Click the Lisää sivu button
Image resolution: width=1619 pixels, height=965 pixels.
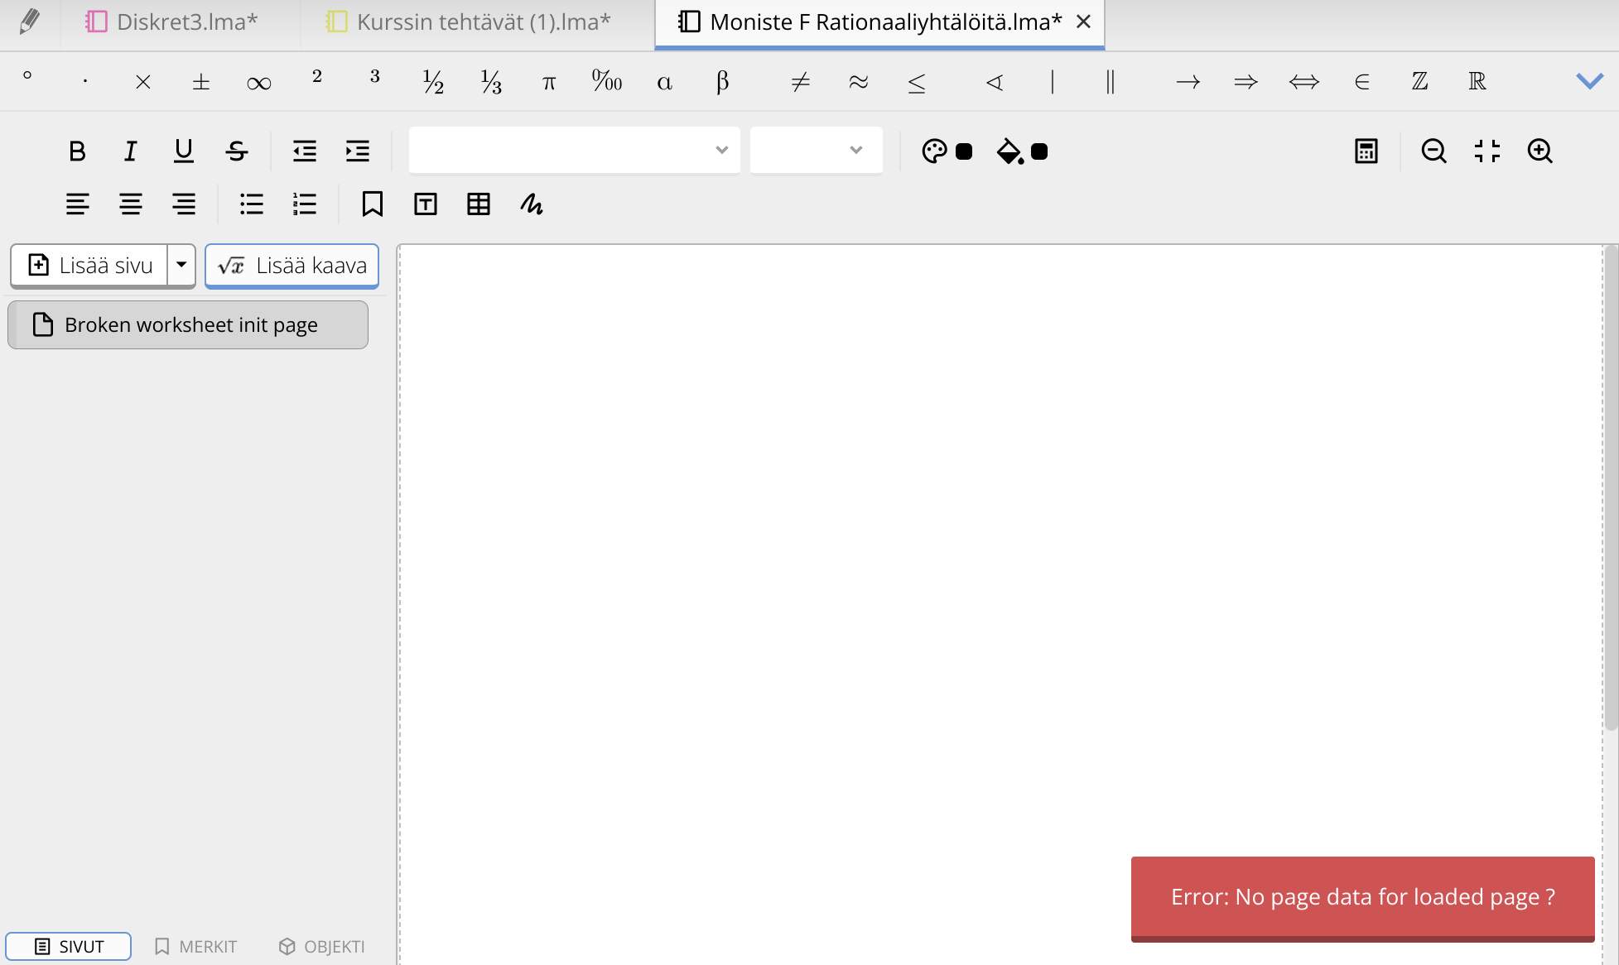point(89,266)
